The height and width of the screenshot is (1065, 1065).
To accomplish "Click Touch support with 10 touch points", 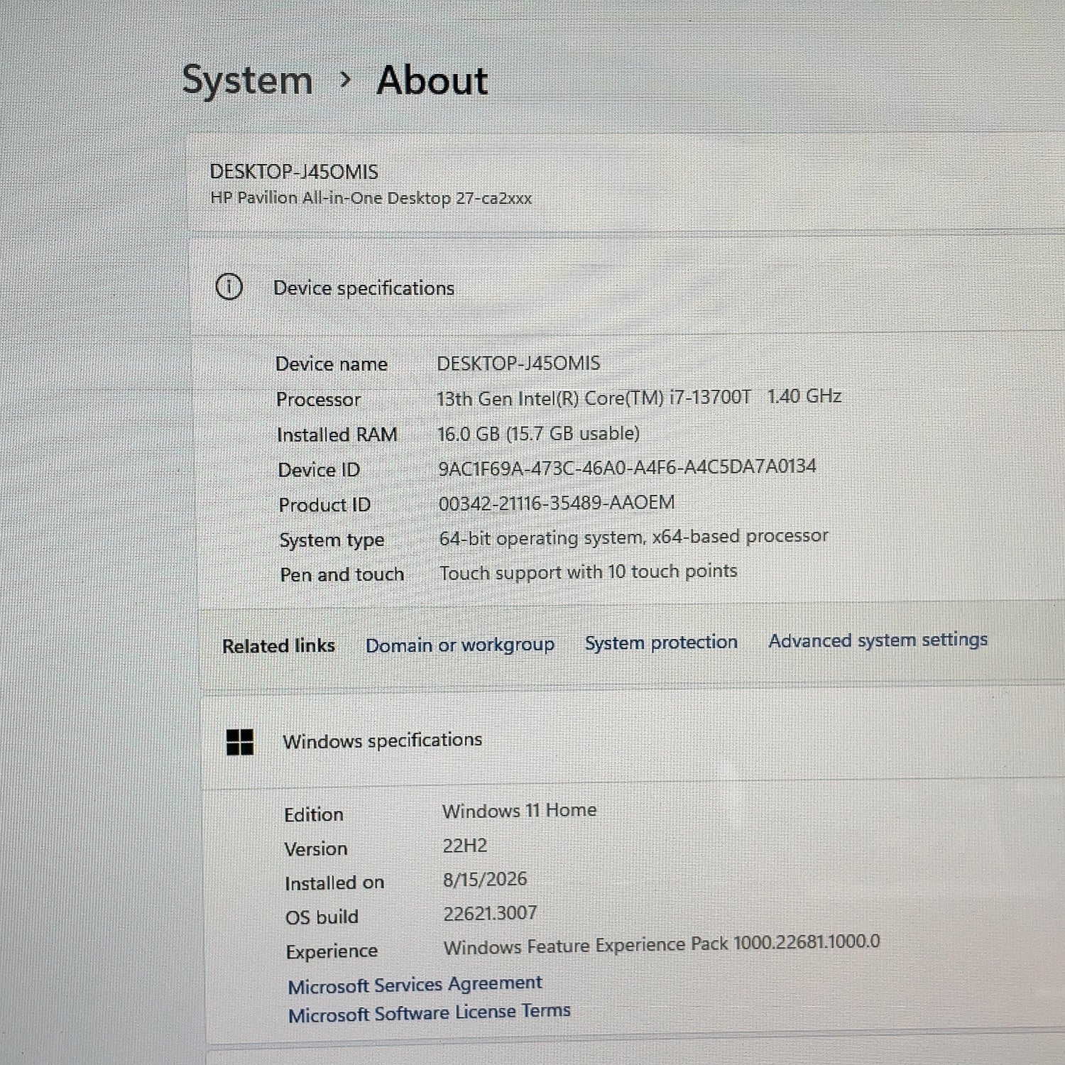I will [x=589, y=572].
